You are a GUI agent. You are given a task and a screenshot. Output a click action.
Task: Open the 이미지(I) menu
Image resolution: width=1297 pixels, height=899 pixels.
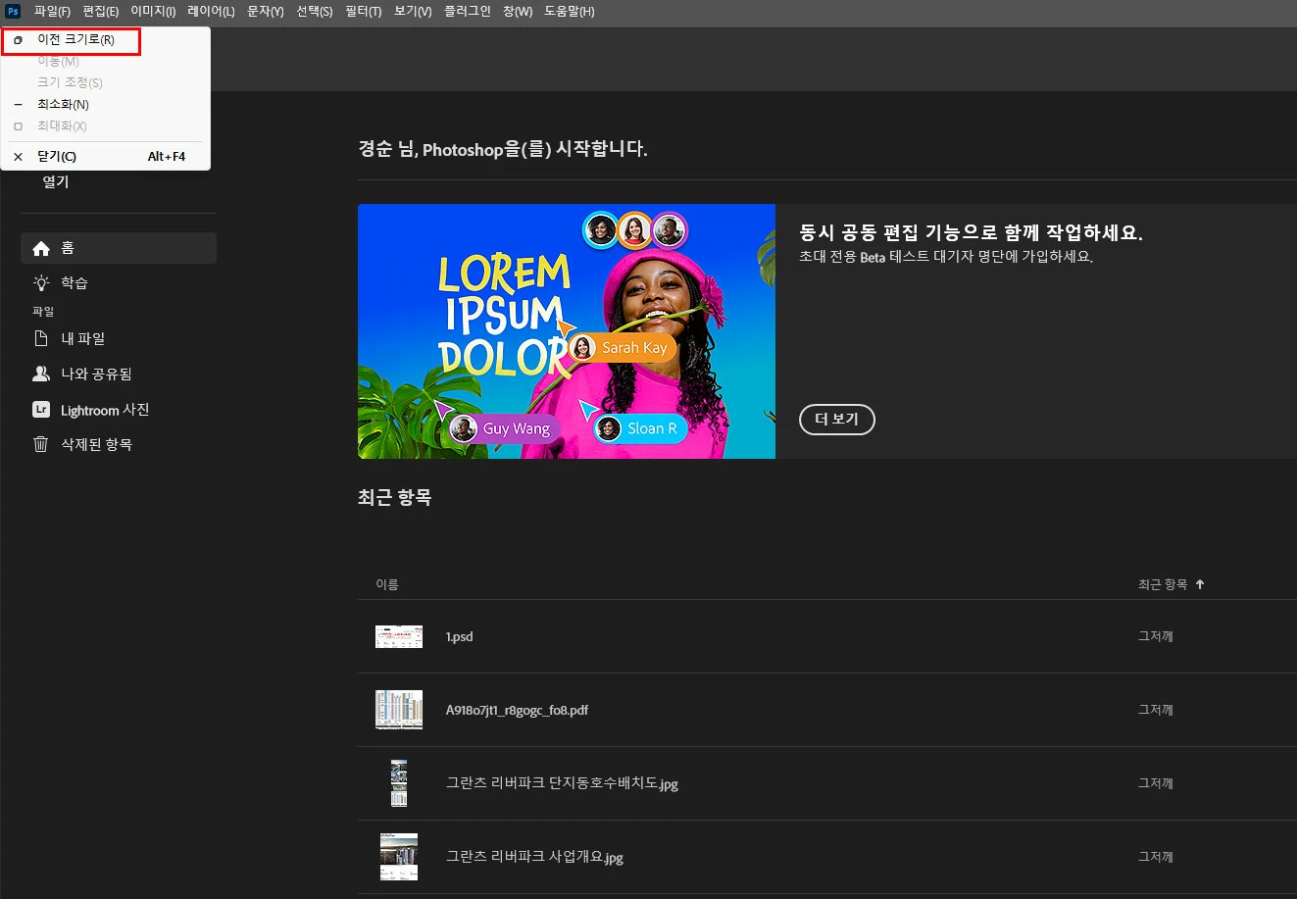point(153,12)
